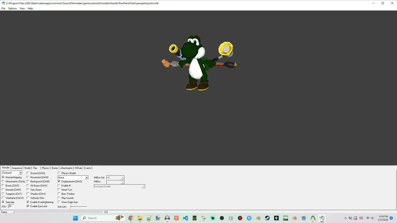This screenshot has width=397, height=223.
Task: Open Steam from the taskbar
Action: tap(267, 218)
